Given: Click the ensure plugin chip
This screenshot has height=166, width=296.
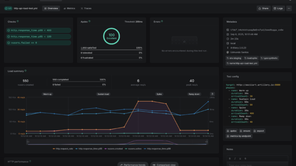Looking at the screenshot, I should [x=245, y=131].
